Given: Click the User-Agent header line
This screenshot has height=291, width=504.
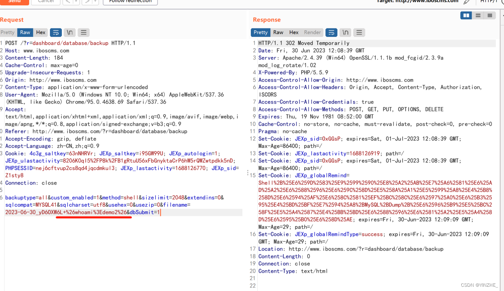Looking at the screenshot, I should (x=114, y=98).
